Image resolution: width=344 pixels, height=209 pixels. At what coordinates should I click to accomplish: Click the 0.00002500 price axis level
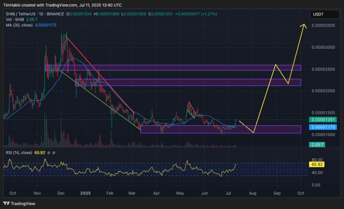click(324, 69)
